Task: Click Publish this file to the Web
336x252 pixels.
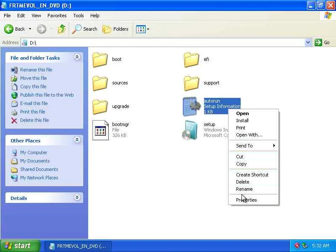Action: (x=47, y=95)
